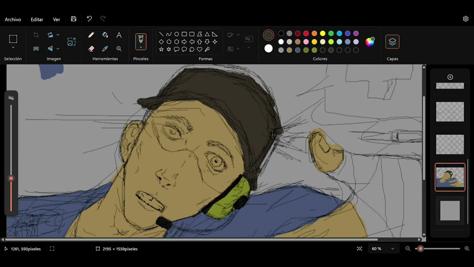Open the Ver menu
Screen dimensions: 474x267
click(x=56, y=19)
